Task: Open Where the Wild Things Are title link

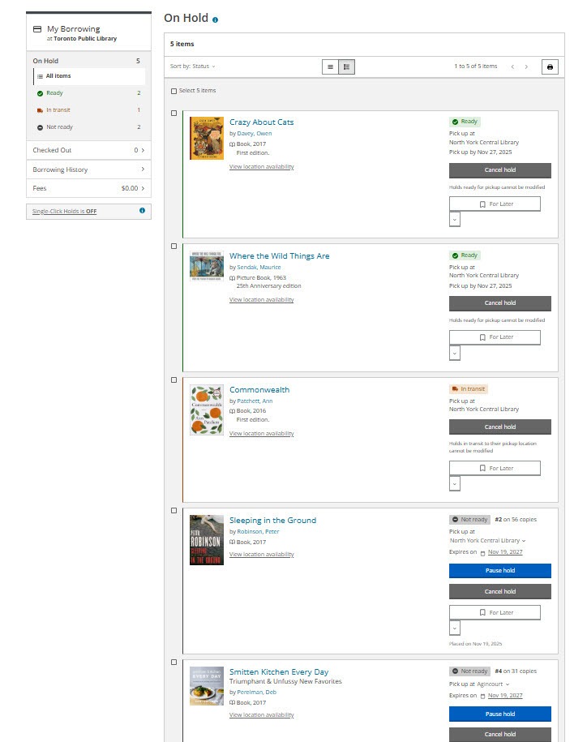Action: coord(280,256)
